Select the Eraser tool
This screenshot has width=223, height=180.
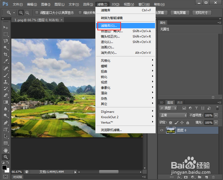coord(6,95)
